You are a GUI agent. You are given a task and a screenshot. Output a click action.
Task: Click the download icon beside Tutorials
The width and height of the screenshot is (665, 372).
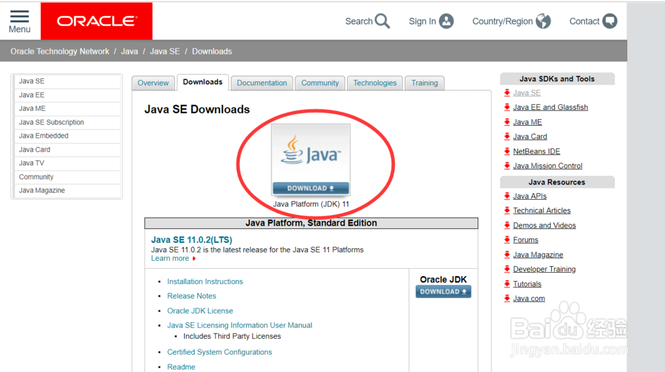click(x=507, y=283)
